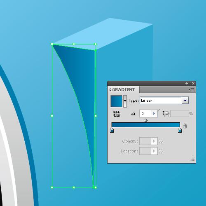This screenshot has width=206, height=206.
Task: Click the angle input field
Action: tap(145, 114)
